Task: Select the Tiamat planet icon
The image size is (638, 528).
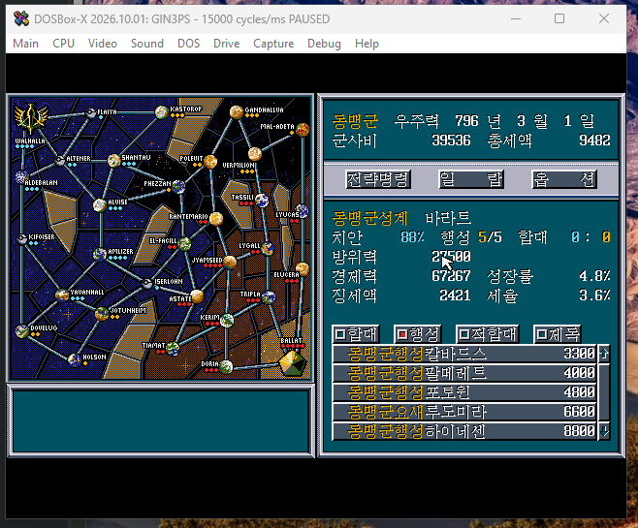Action: tap(173, 349)
